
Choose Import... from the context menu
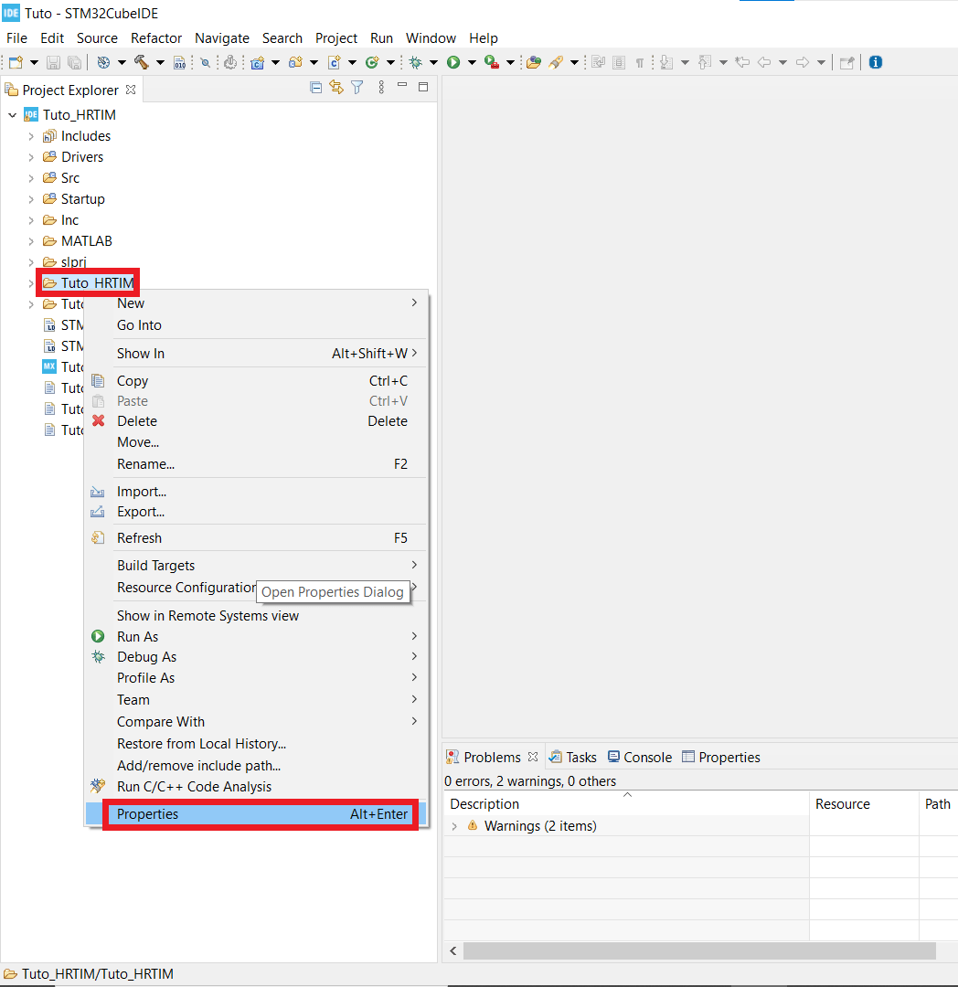coord(257,492)
